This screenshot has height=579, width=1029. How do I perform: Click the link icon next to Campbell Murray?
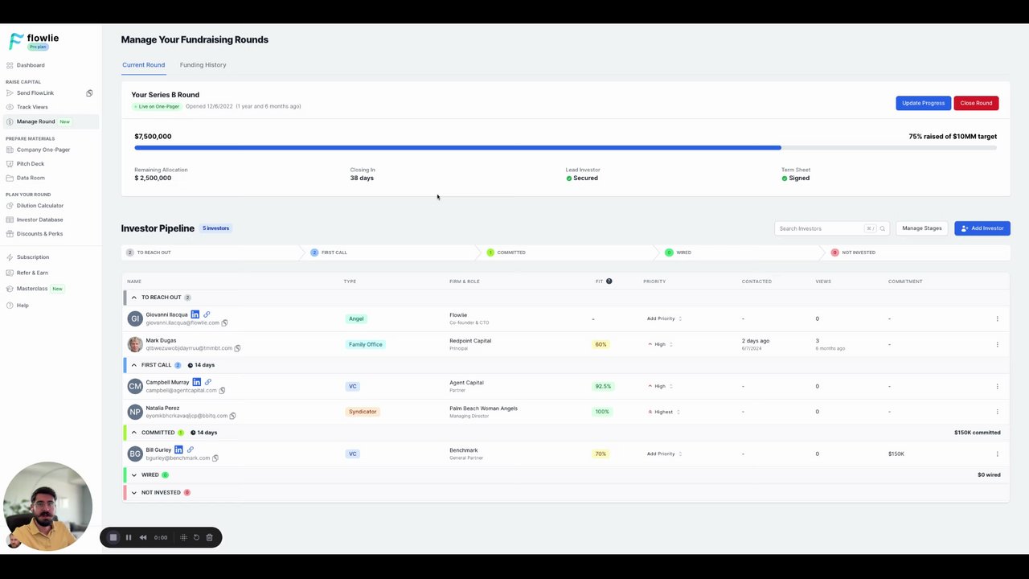(208, 382)
